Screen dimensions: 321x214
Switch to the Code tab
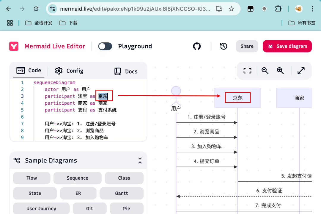[29, 71]
